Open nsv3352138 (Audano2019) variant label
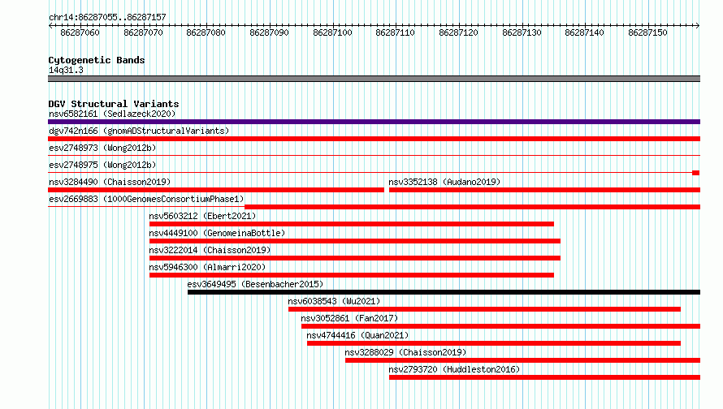This screenshot has width=723, height=409. pos(444,182)
